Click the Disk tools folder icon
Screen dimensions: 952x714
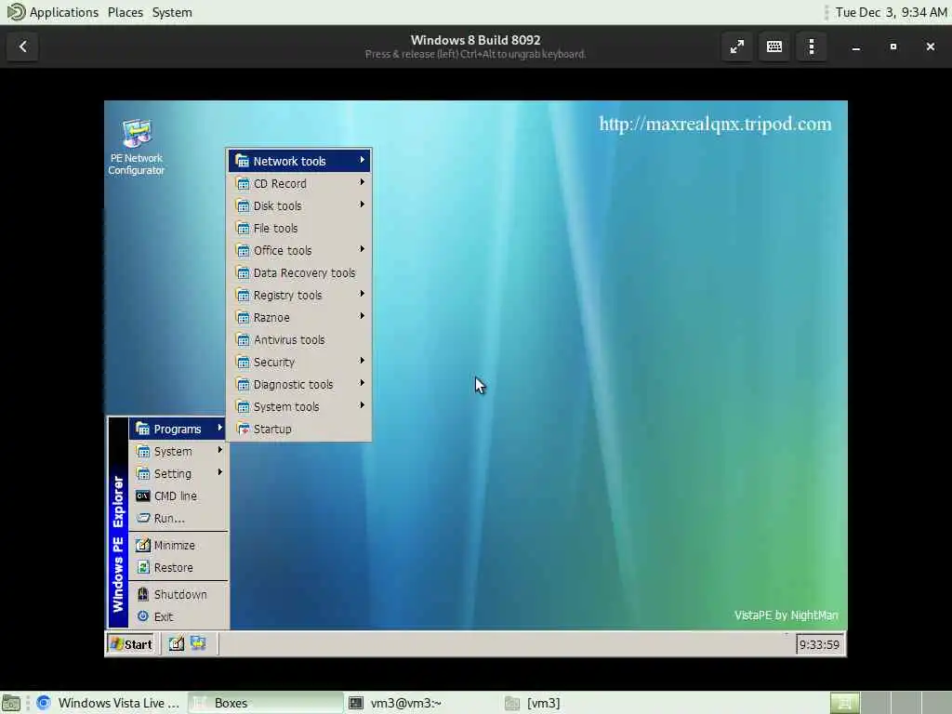243,205
